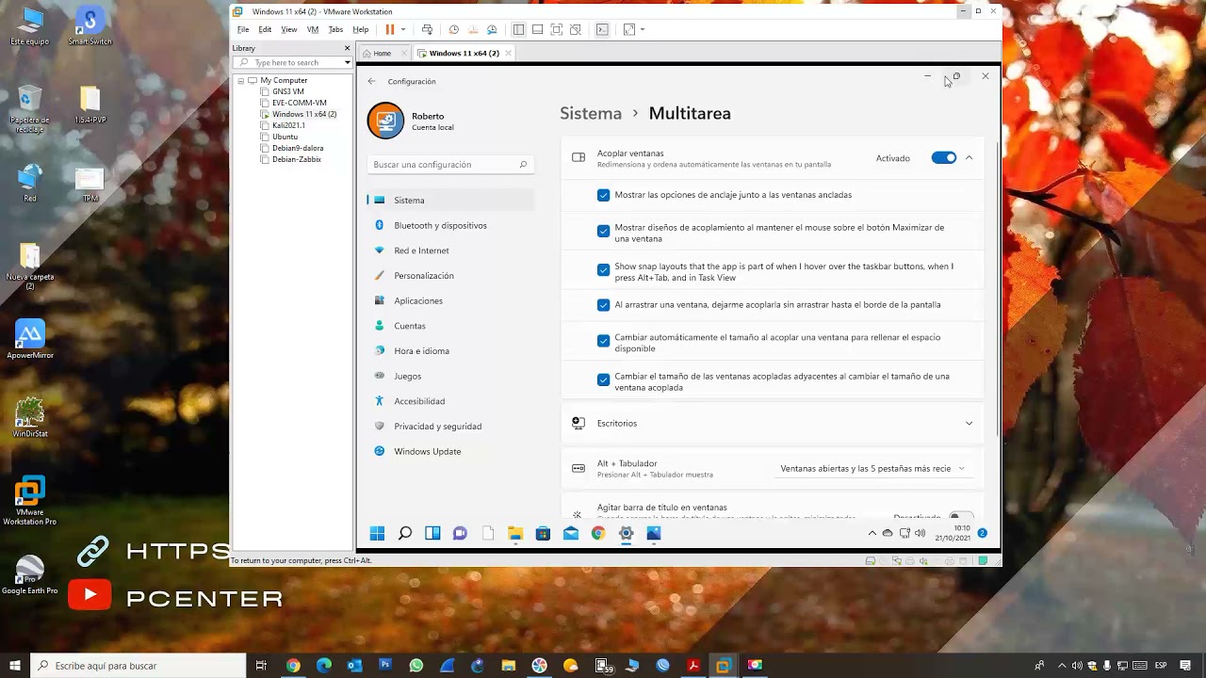Open Mail app on Windows 11 taskbar

click(x=570, y=533)
